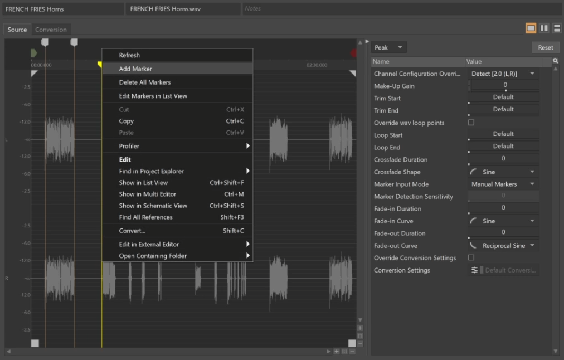Image resolution: width=564 pixels, height=360 pixels.
Task: Click the waveform vertical zoom-in plus icon
Action: [360, 328]
